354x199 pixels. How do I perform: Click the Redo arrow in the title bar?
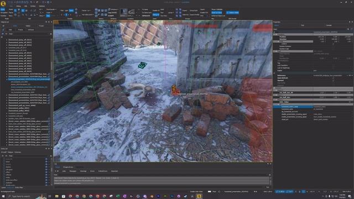(x=37, y=2)
